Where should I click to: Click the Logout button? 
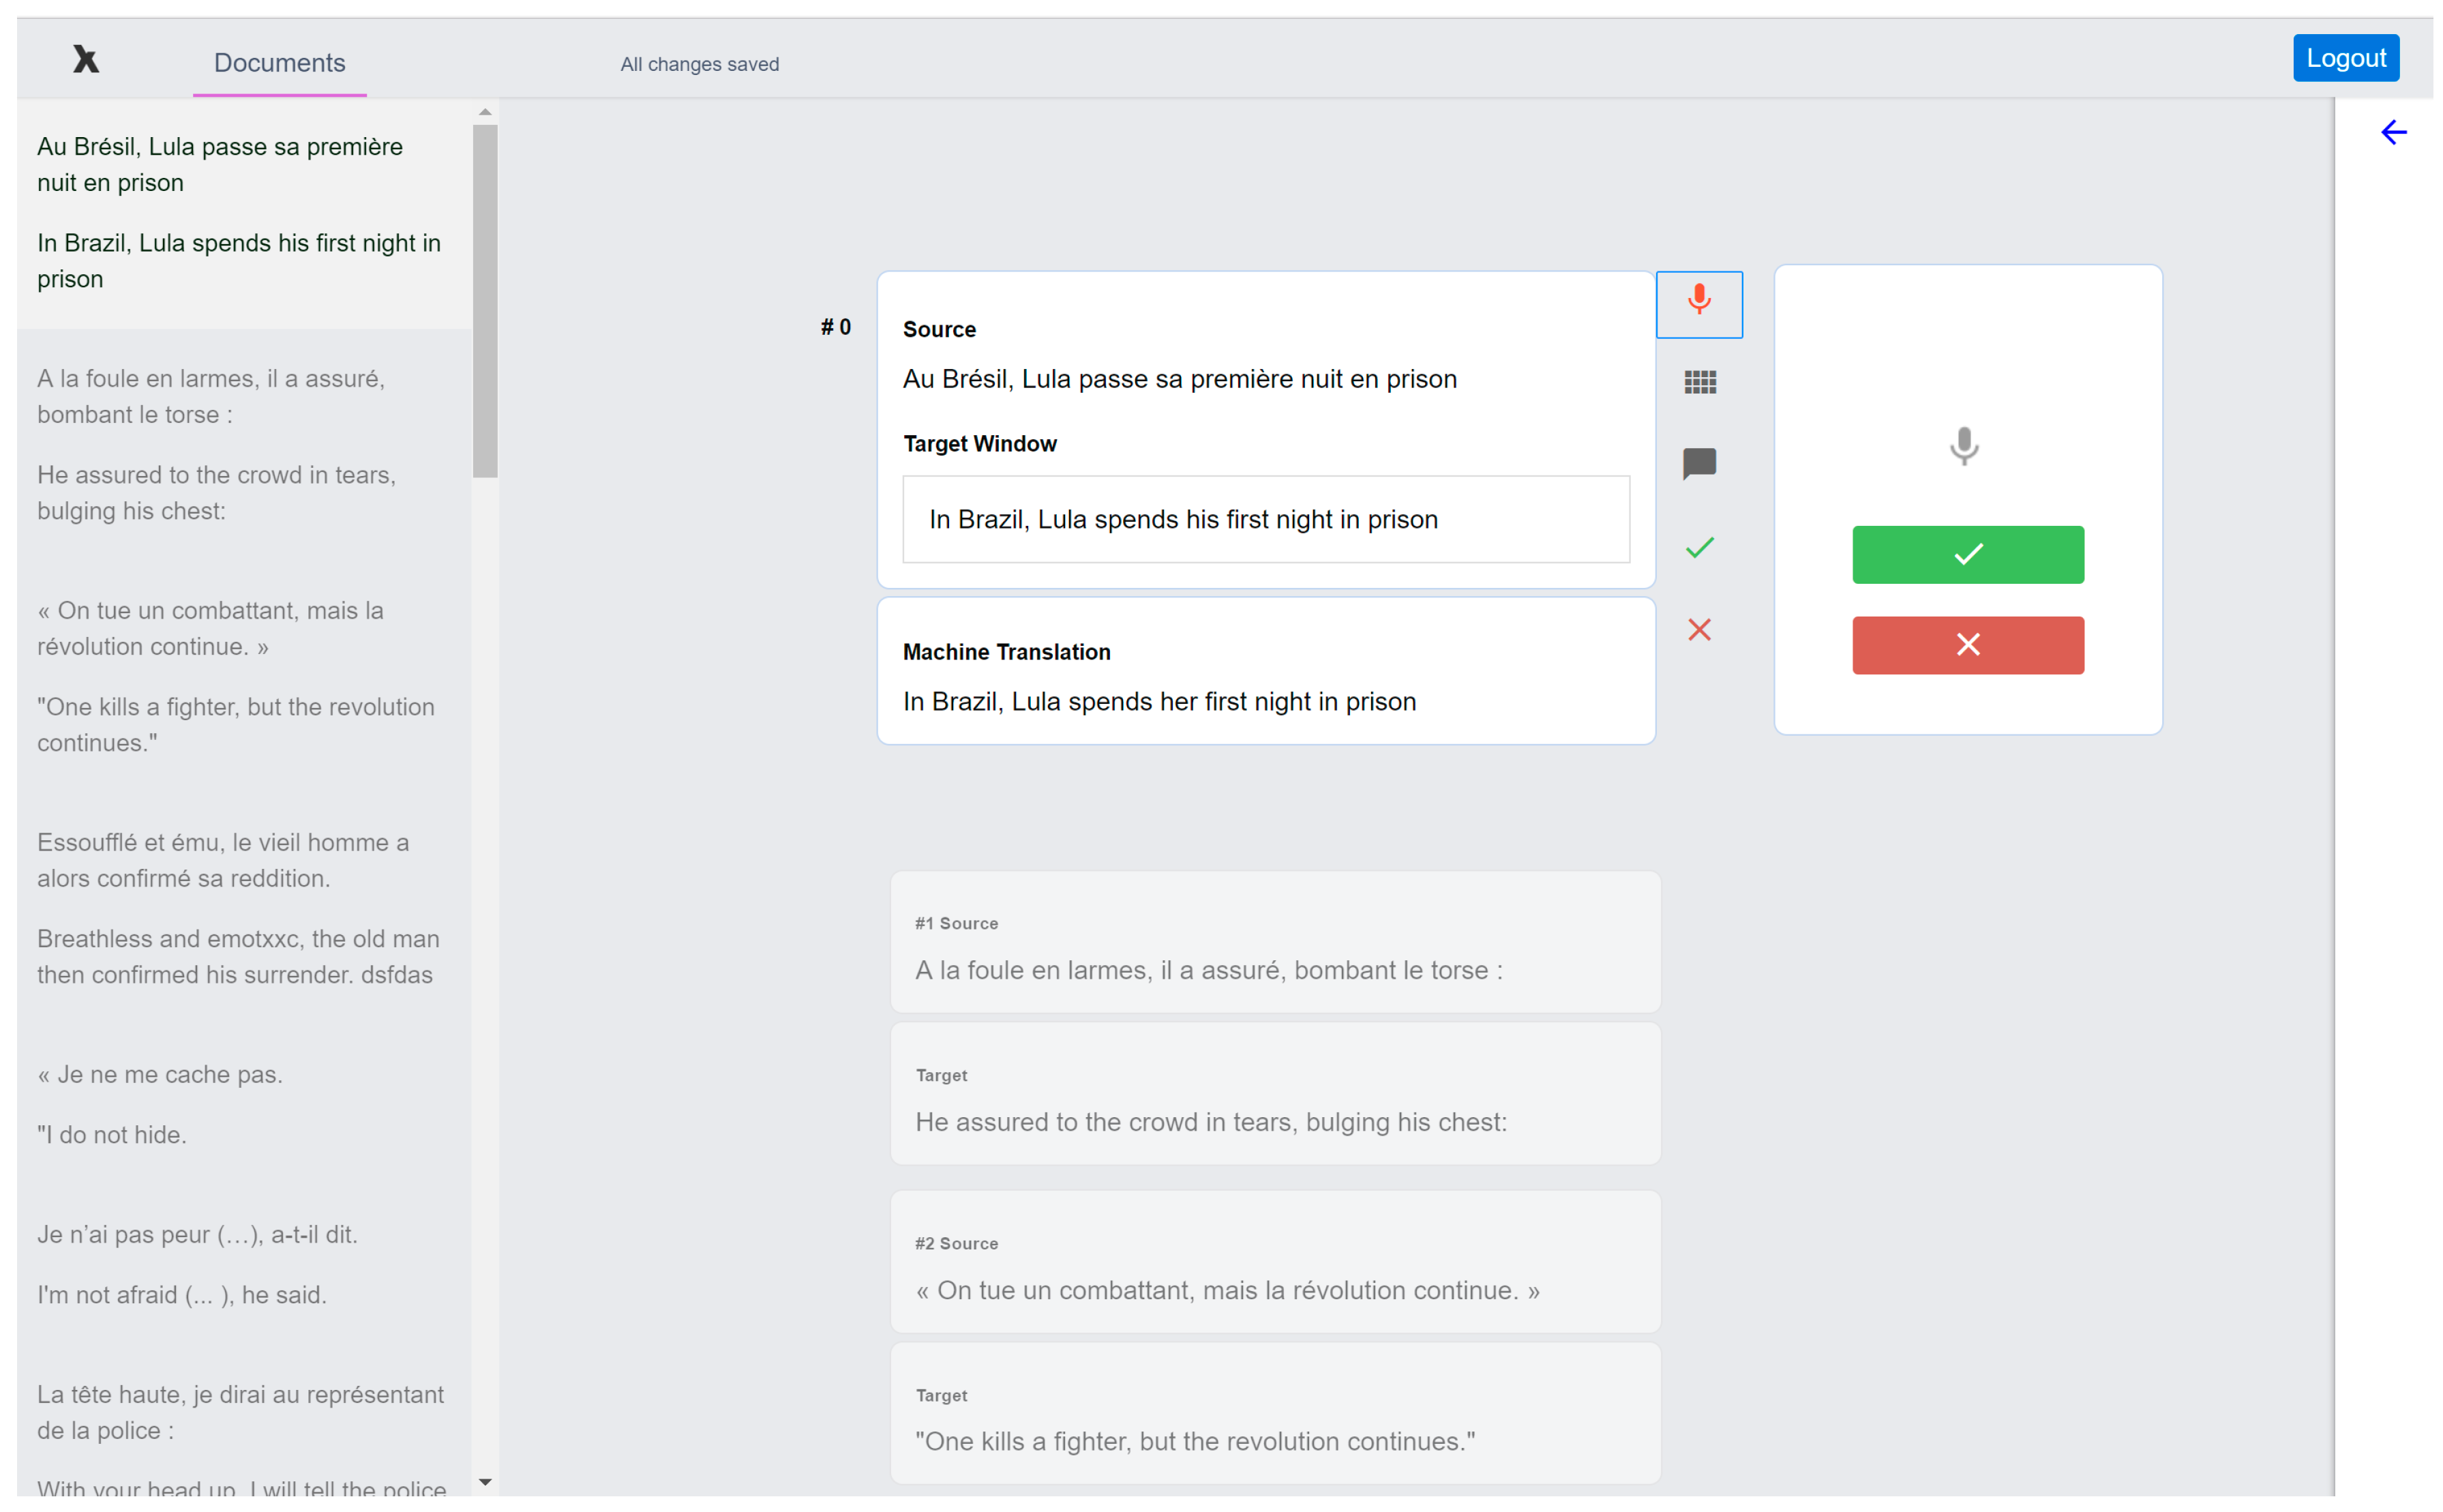pos(2345,58)
